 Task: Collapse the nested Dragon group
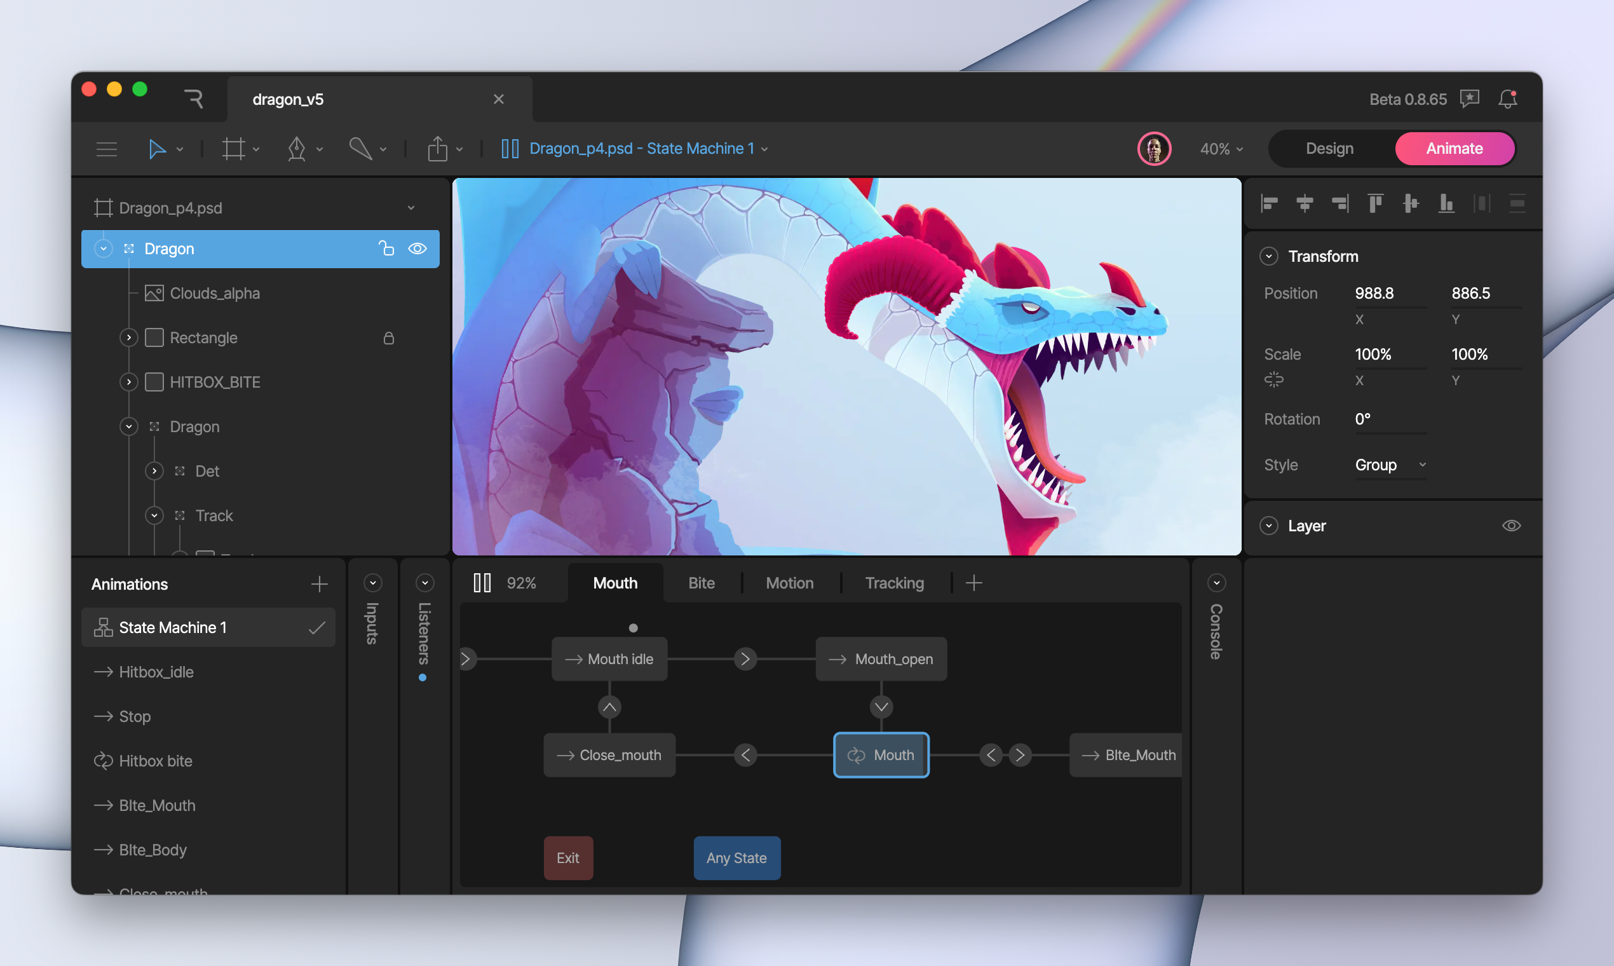tap(129, 426)
